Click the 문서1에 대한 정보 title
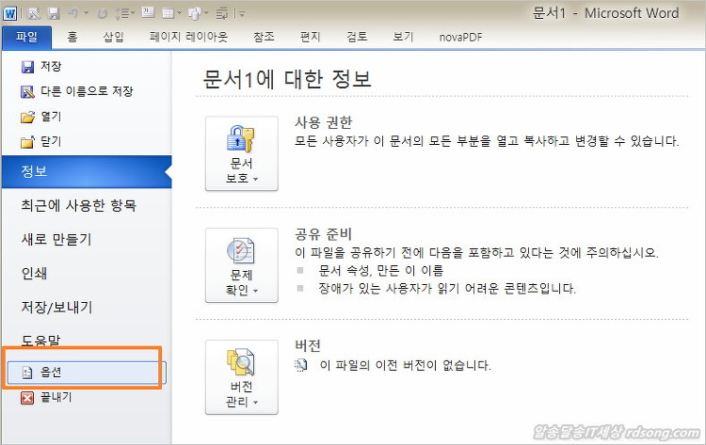This screenshot has width=706, height=445. [287, 79]
